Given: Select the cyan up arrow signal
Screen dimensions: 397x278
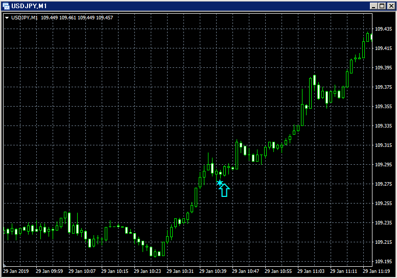Looking at the screenshot, I should pyautogui.click(x=224, y=190).
